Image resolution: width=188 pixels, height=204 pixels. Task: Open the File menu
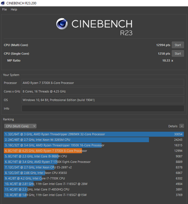click(x=4, y=9)
